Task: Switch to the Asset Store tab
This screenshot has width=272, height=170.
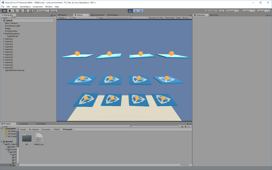Action: click(97, 15)
